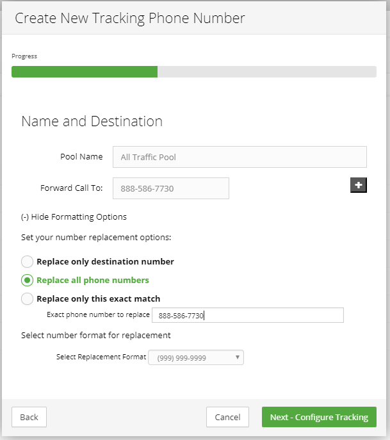Focus the Pool Name text field
The width and height of the screenshot is (390, 440).
240,157
